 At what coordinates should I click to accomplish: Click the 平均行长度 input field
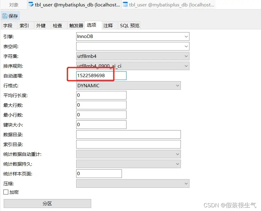tap(101, 95)
